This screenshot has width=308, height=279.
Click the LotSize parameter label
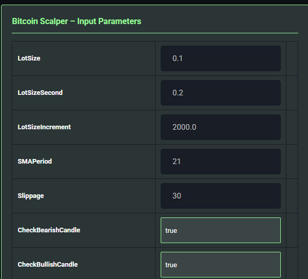(29, 58)
